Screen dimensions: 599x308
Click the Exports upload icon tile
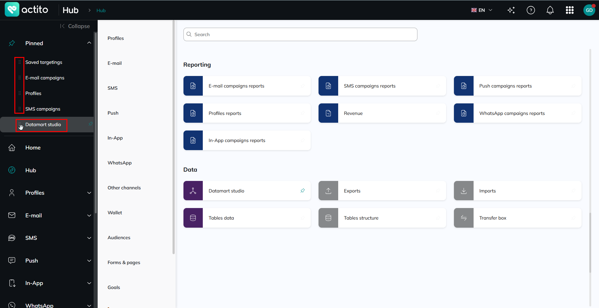(328, 191)
